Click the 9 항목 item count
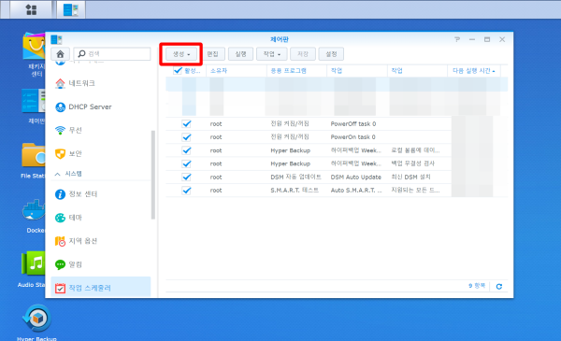Screen dimensions: 561x341 477,286
